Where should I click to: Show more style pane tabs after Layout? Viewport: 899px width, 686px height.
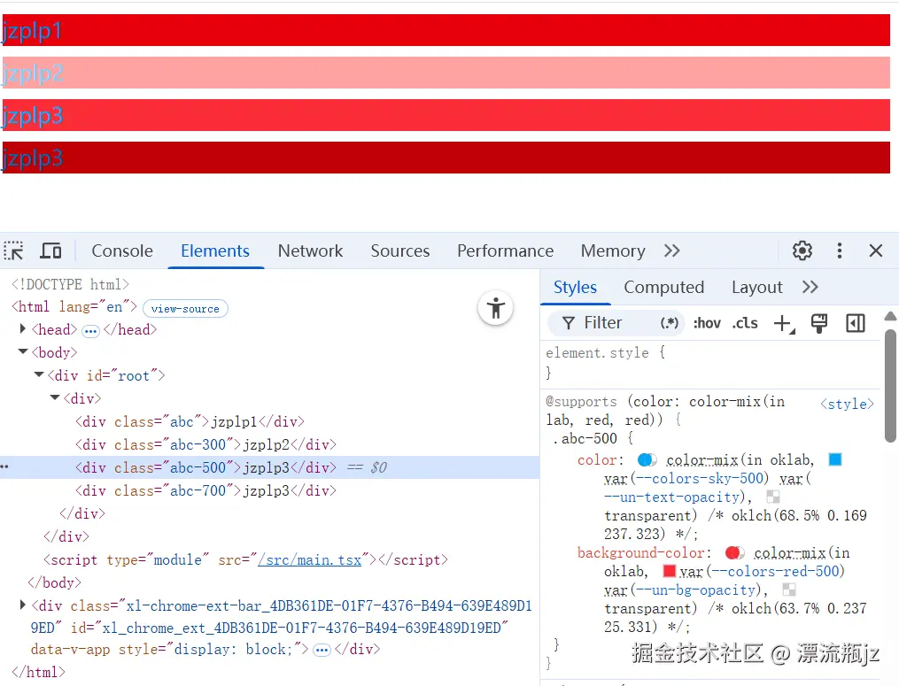pos(810,287)
